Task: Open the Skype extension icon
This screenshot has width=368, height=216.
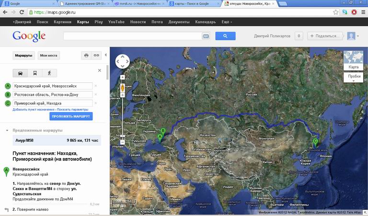Action: click(x=345, y=12)
